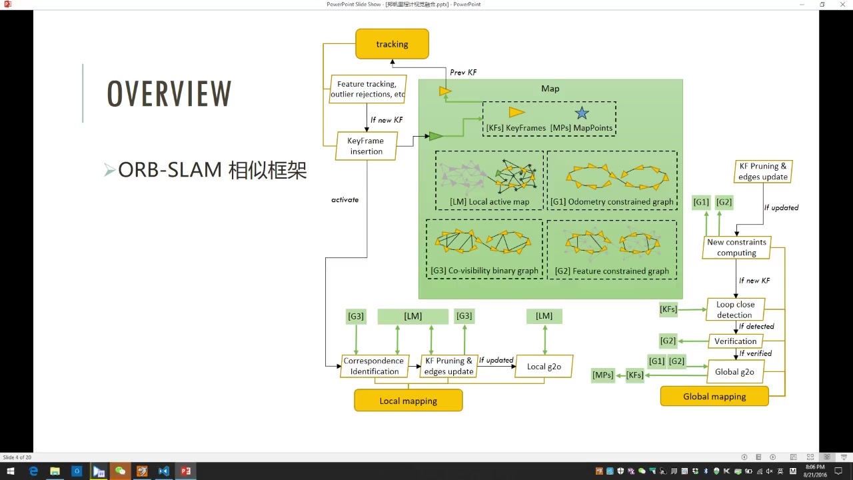The width and height of the screenshot is (853, 480).
Task: Click '[MPs] MapPoints' legend label
Action: [582, 128]
